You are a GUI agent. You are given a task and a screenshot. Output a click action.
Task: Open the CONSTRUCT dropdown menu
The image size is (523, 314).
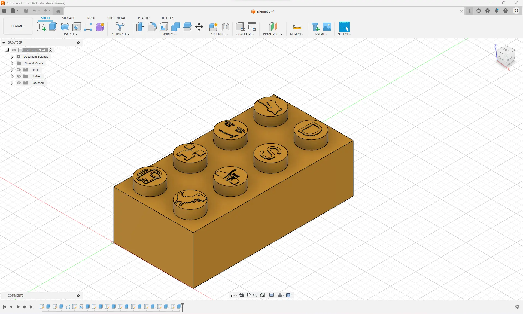(x=273, y=34)
